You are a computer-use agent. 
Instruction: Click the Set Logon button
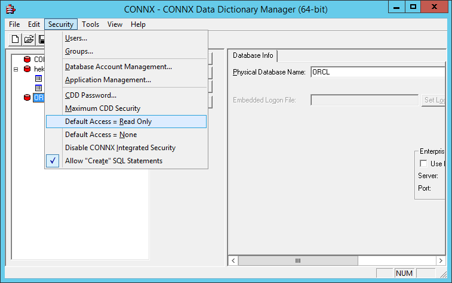(433, 100)
